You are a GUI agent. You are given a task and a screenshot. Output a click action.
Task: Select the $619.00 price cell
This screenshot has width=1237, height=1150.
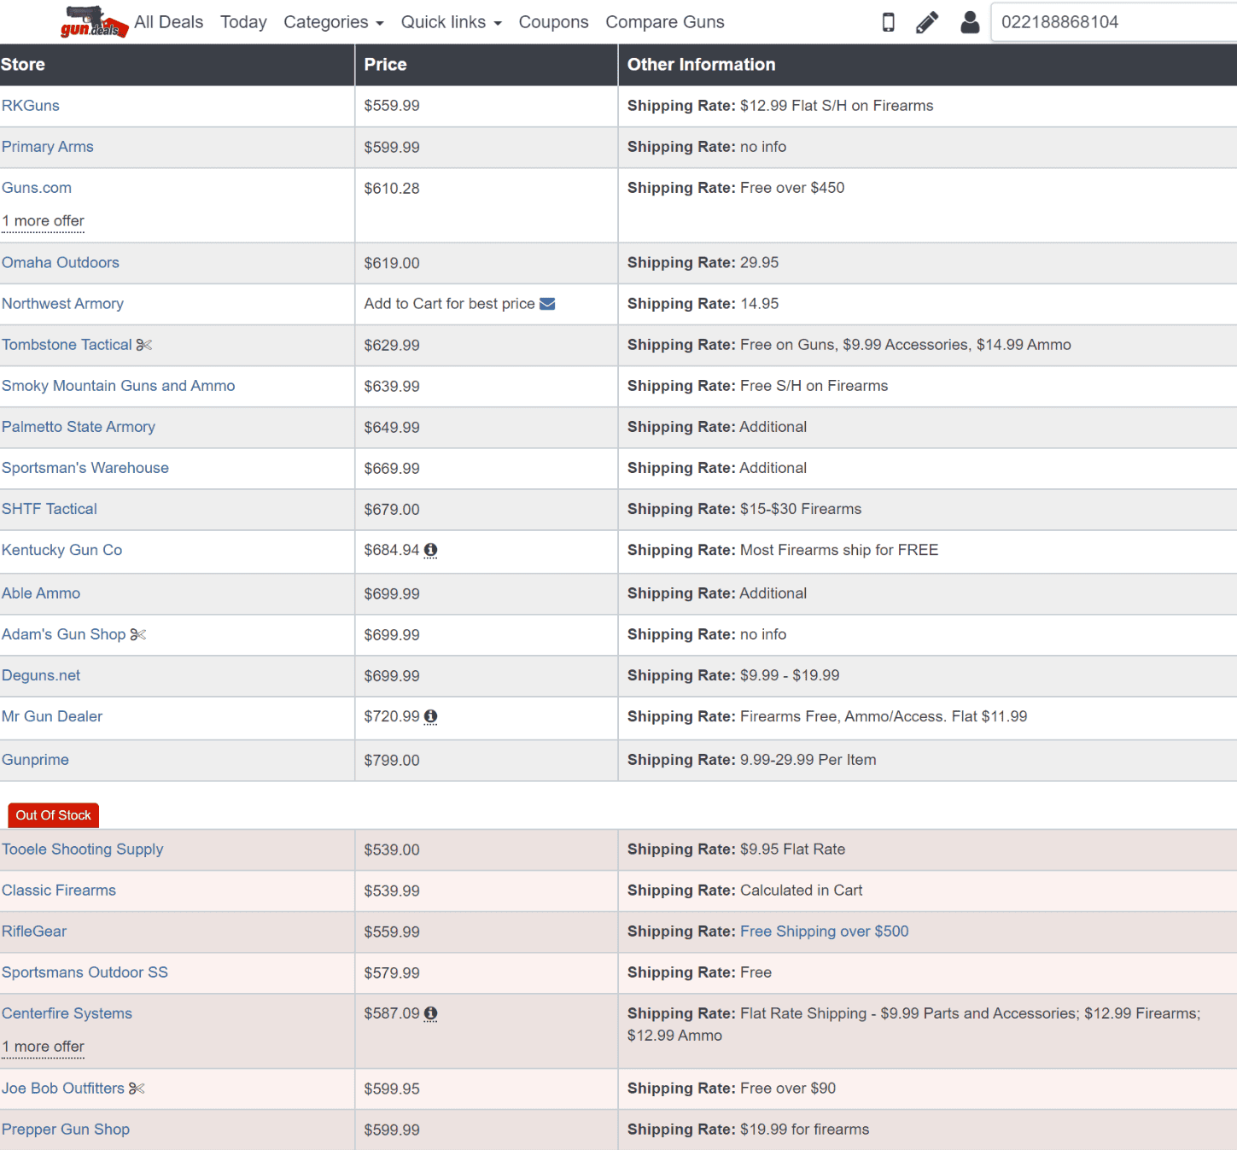tap(392, 263)
